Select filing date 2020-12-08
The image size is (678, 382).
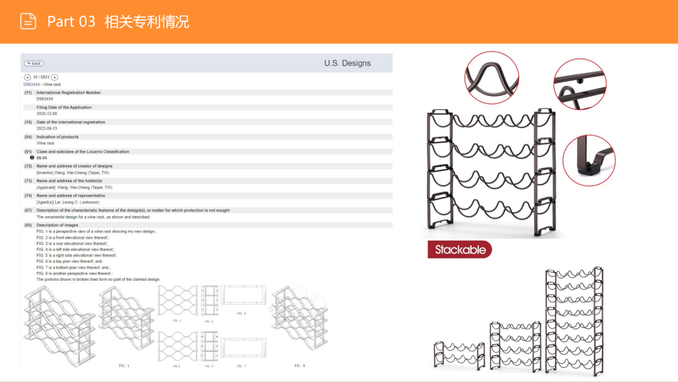click(46, 114)
